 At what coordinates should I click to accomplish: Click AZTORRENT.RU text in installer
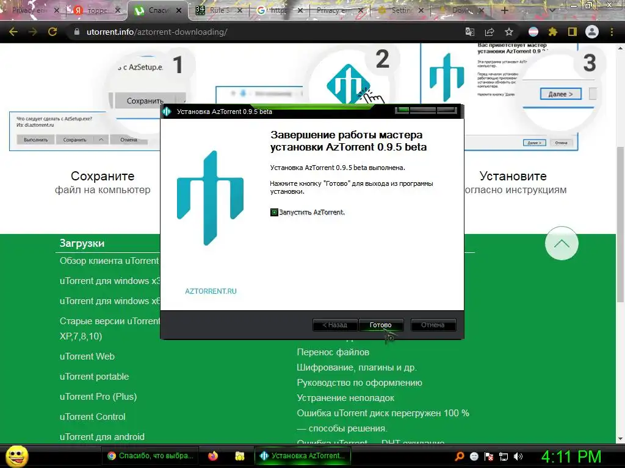pyautogui.click(x=211, y=291)
